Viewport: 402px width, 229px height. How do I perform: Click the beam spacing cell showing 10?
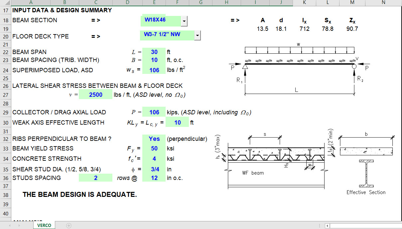tap(154, 60)
